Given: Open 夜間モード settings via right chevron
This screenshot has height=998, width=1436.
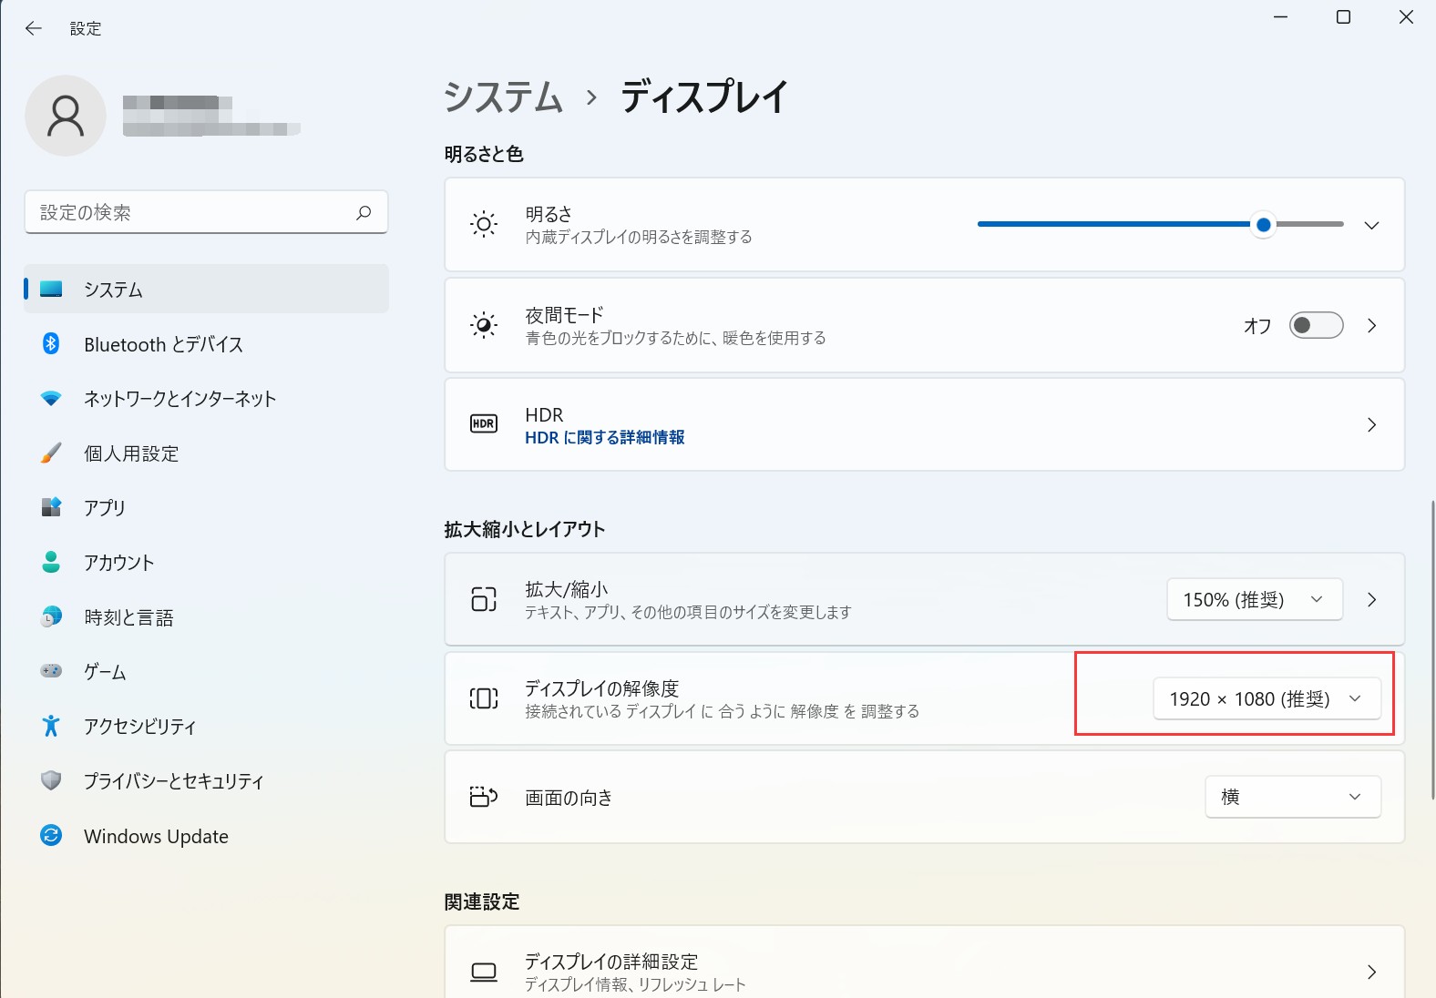Looking at the screenshot, I should point(1371,325).
